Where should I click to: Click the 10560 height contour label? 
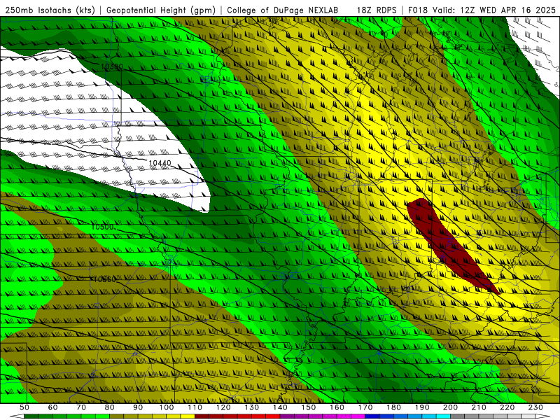coord(104,279)
